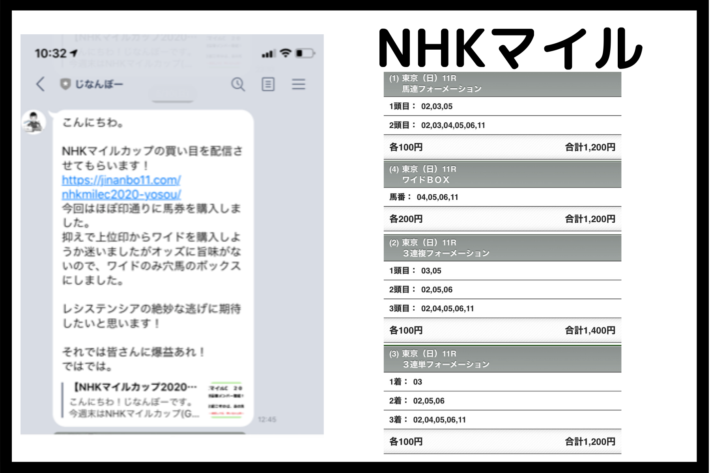Tap the location arrow beside 10:32
The height and width of the screenshot is (473, 710).
click(x=74, y=53)
